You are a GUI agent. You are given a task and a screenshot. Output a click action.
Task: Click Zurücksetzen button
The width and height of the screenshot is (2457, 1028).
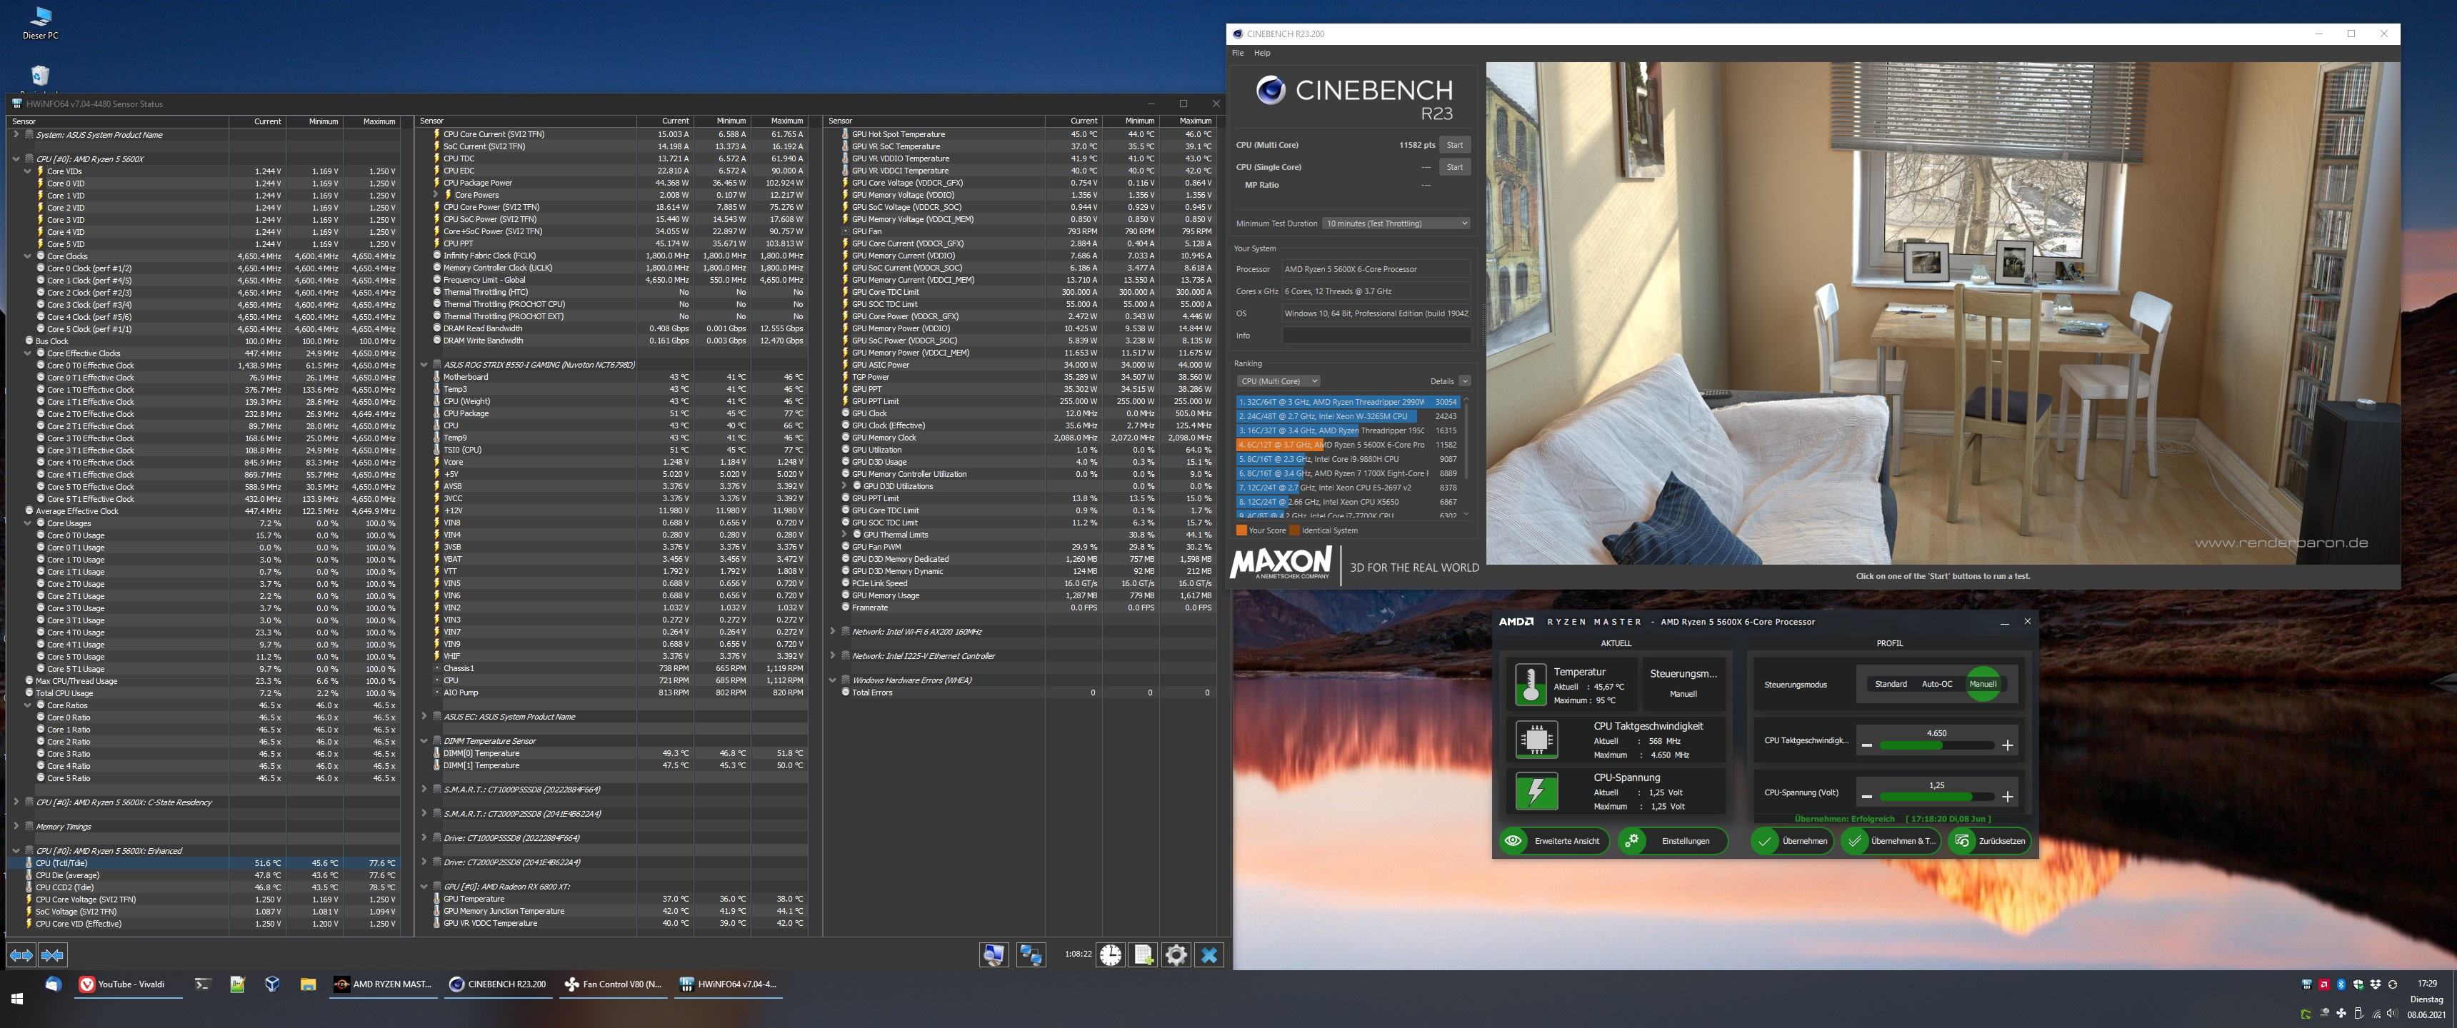click(x=1990, y=841)
